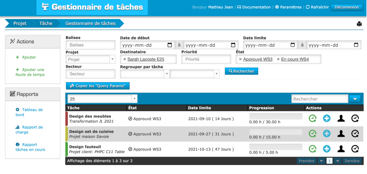Screen dimensions: 367x174
Task: Click the table Rechercher search field
Action: click(x=320, y=99)
